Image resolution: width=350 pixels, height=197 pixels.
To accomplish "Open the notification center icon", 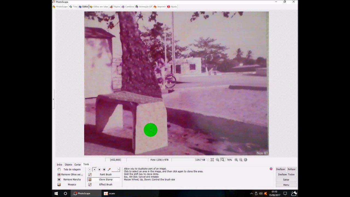I will pos(285,193).
